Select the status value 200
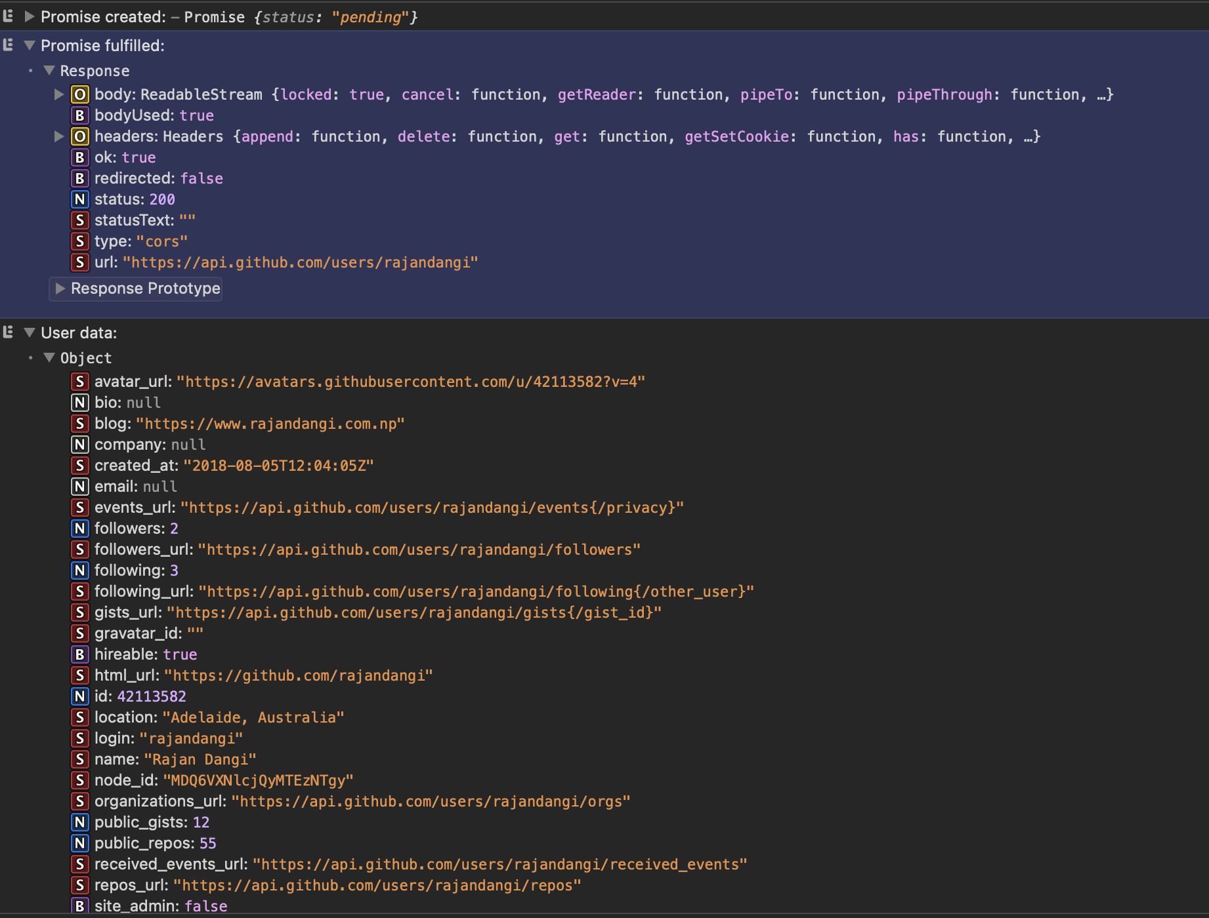The height and width of the screenshot is (918, 1209). [162, 199]
